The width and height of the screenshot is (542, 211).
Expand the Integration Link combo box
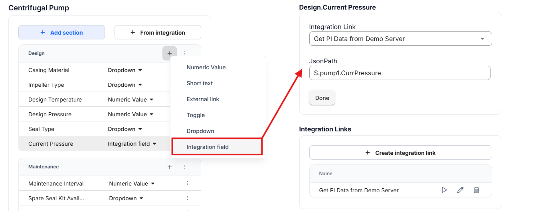pyautogui.click(x=400, y=39)
